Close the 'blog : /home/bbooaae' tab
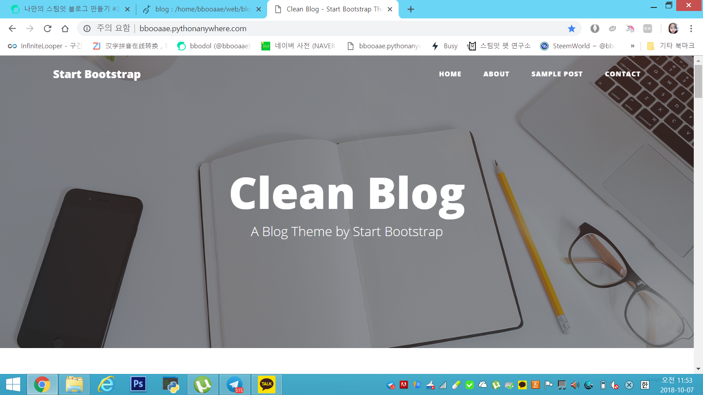This screenshot has width=703, height=395. pos(259,9)
